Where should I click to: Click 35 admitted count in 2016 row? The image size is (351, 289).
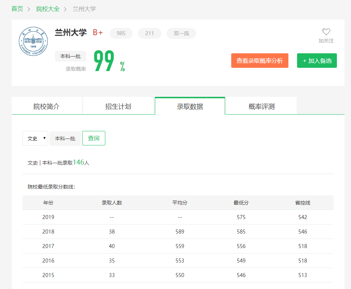tap(112, 261)
